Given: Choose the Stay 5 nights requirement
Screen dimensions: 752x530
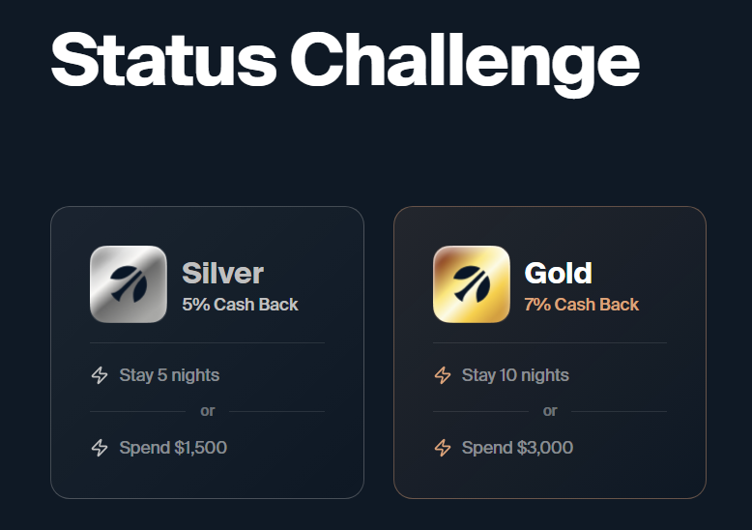Looking at the screenshot, I should [x=169, y=375].
